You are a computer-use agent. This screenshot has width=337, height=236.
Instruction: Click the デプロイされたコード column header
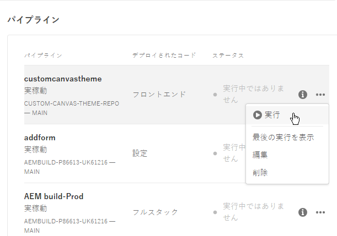pyautogui.click(x=164, y=56)
